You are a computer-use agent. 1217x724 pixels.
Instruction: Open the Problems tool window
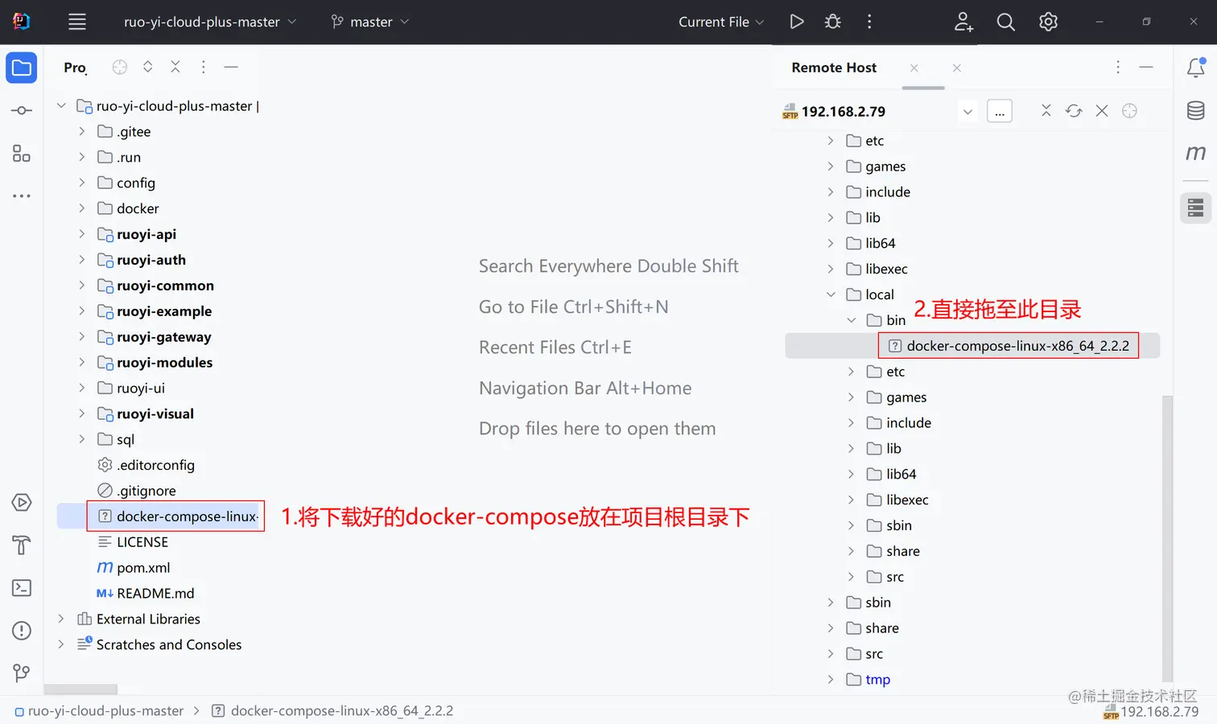tap(22, 631)
